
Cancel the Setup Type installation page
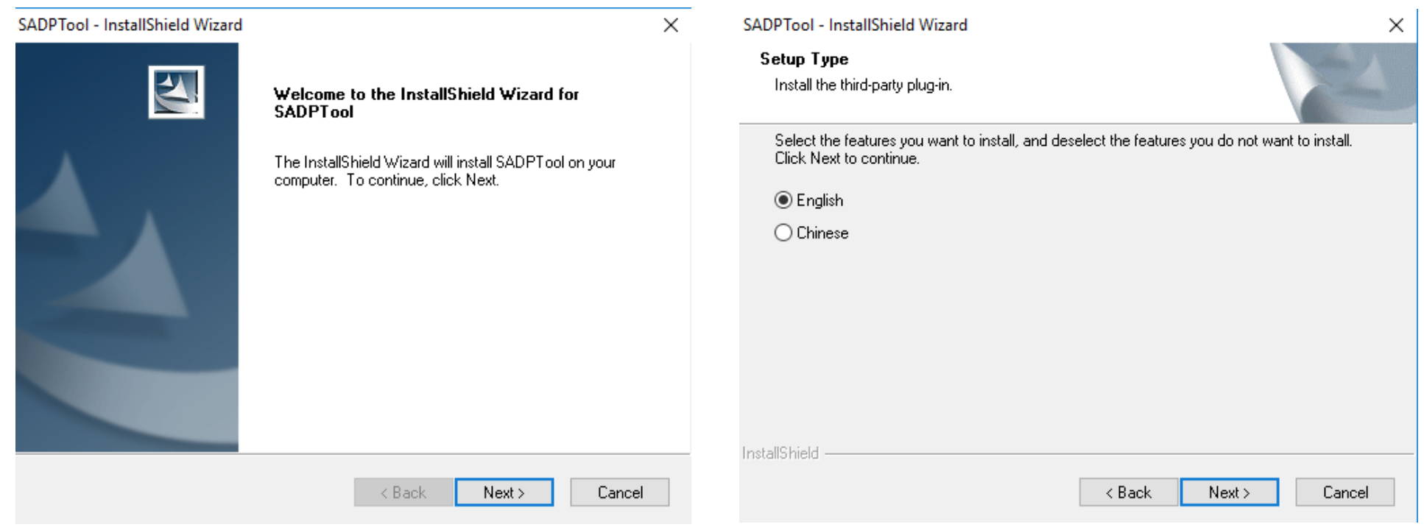[x=1345, y=492]
